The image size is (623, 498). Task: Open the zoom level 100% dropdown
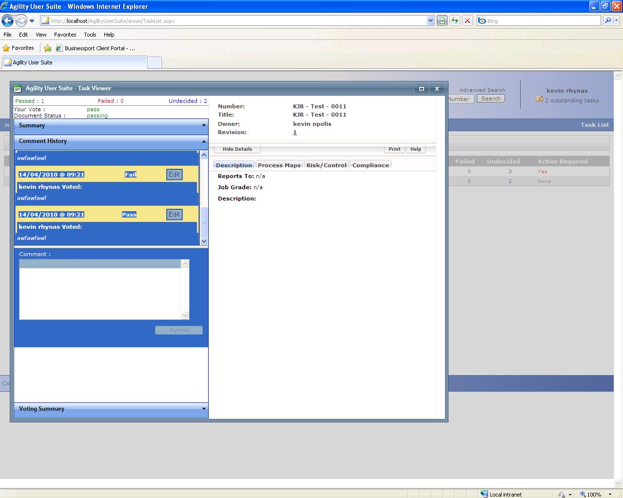tap(609, 494)
